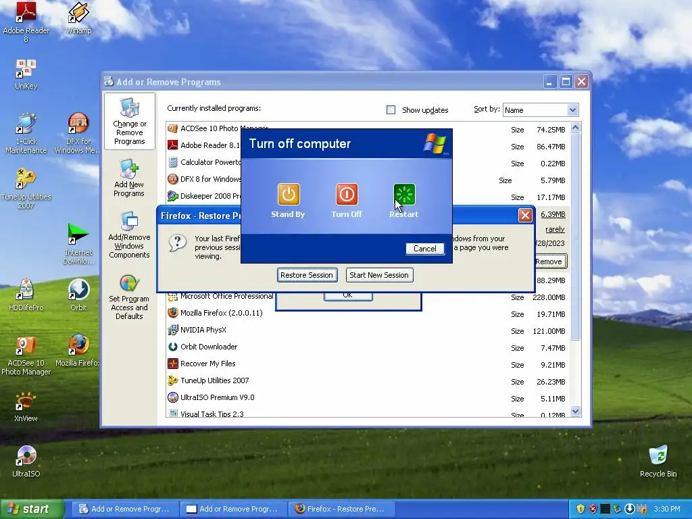Viewport: 692px width, 519px height.
Task: Close the Firefox Restore dialog
Action: click(x=524, y=216)
